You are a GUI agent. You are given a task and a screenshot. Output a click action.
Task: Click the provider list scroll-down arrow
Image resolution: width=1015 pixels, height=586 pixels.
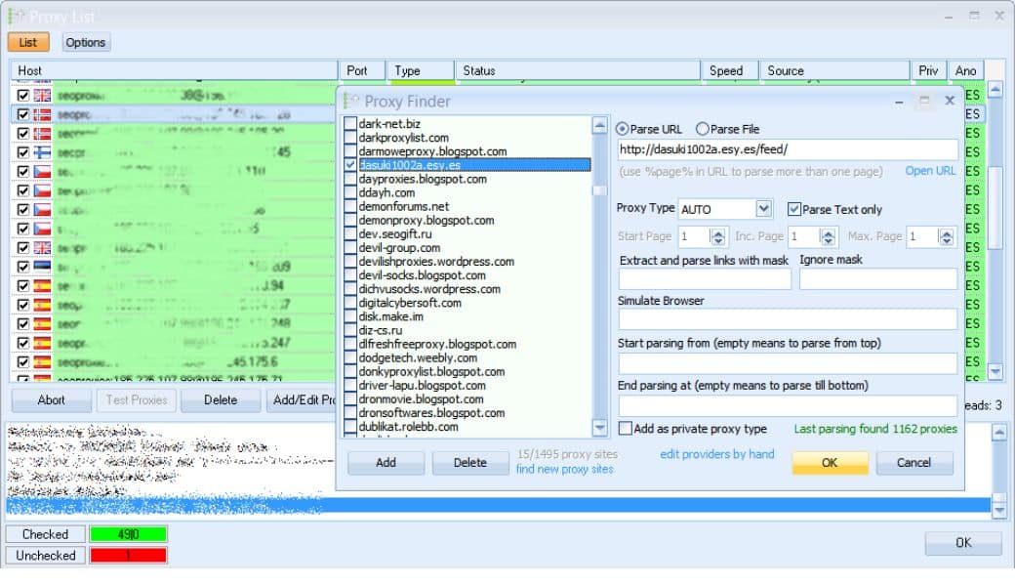tap(599, 428)
